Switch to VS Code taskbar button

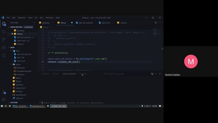coord(59,106)
